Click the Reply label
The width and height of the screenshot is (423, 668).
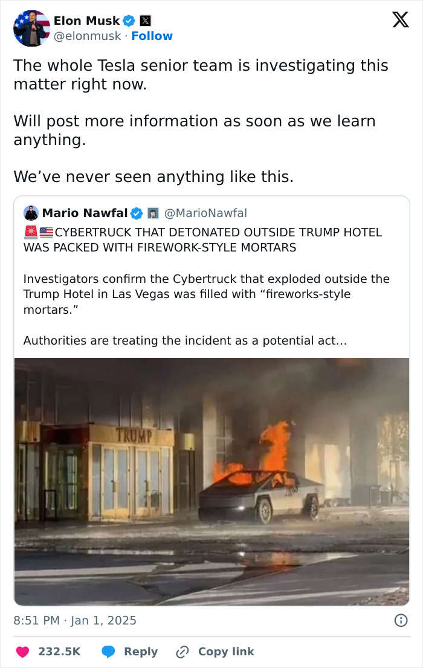point(140,652)
